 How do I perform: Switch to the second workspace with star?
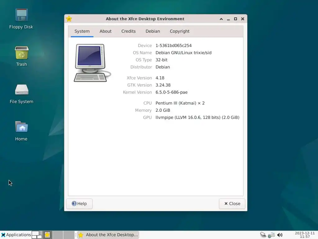48,235
